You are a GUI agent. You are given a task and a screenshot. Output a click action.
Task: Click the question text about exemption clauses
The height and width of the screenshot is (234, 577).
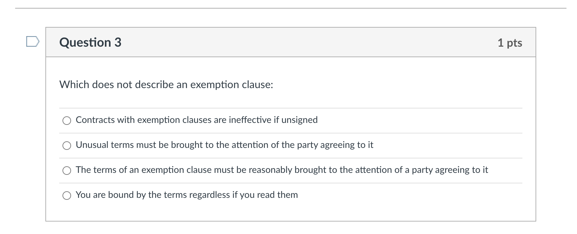pos(166,84)
